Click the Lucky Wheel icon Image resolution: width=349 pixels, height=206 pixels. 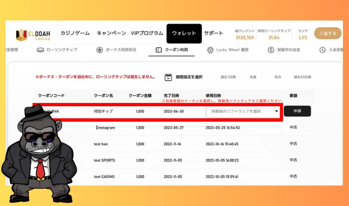click(210, 50)
